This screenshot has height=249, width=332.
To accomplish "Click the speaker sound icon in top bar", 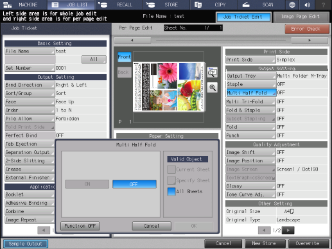I will coord(307,4).
